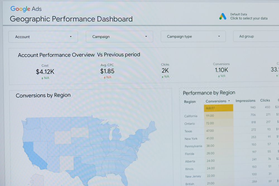
Task: Click the yellow highlighted top conversions cell
Action: [218, 108]
